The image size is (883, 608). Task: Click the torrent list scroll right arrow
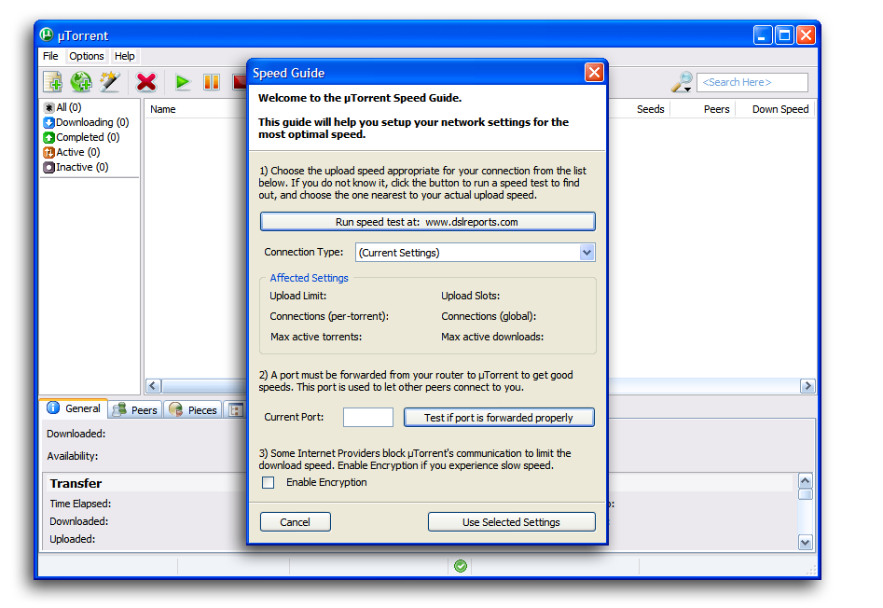click(807, 386)
